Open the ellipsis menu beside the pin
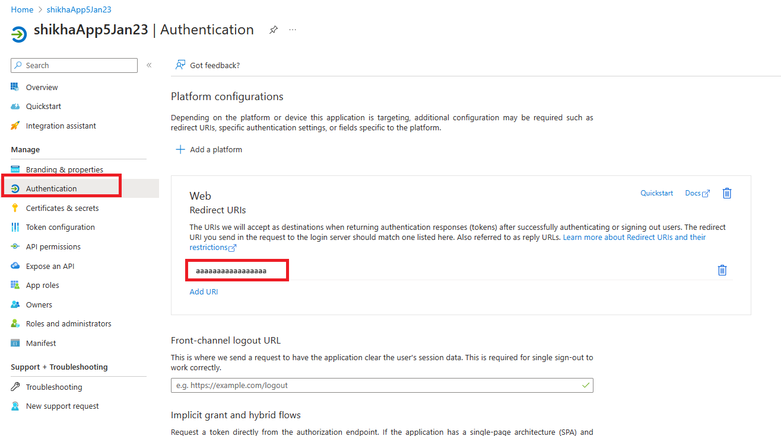 (x=292, y=30)
